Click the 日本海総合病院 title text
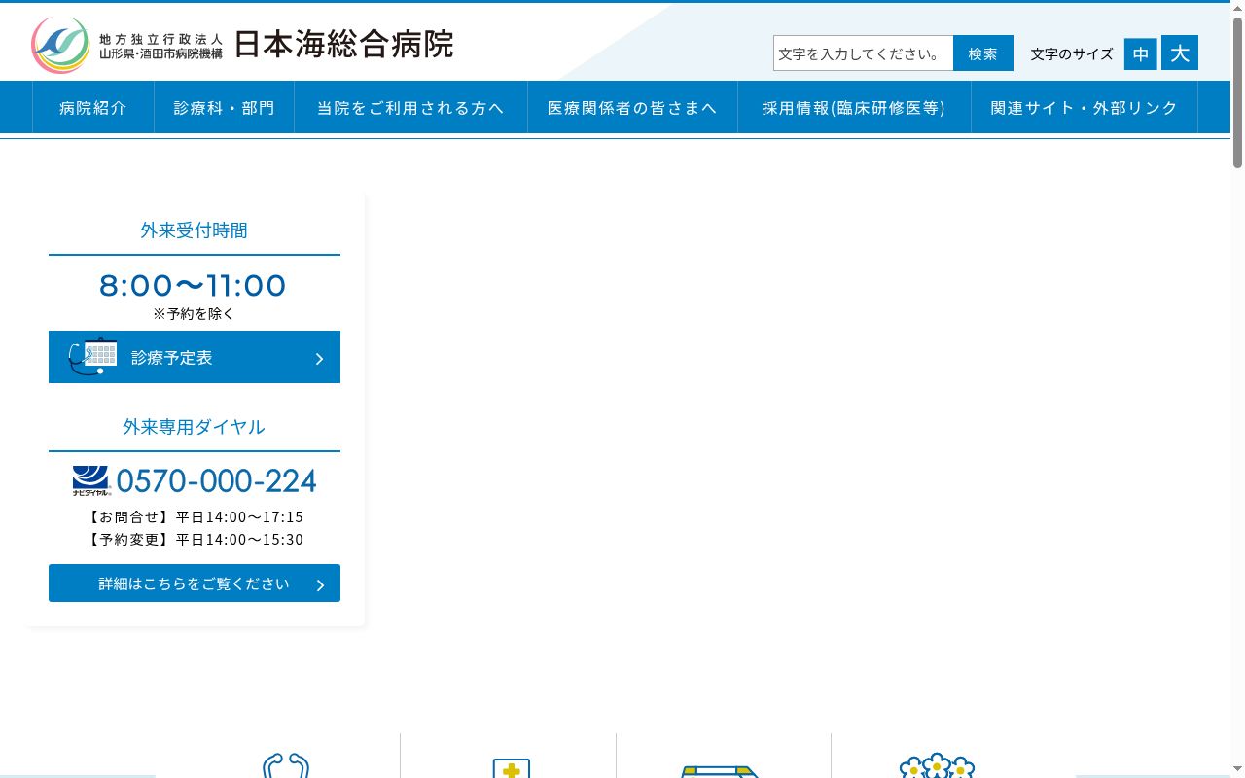This screenshot has height=778, width=1245. (x=344, y=44)
